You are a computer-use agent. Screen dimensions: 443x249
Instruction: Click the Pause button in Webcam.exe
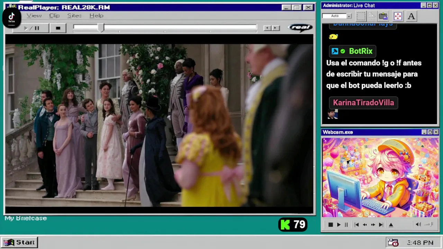coord(346,225)
